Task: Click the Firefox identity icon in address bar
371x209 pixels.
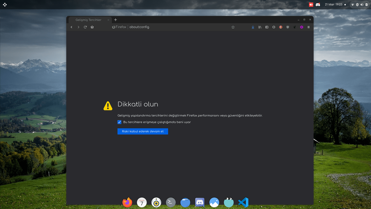Action: coord(114,27)
